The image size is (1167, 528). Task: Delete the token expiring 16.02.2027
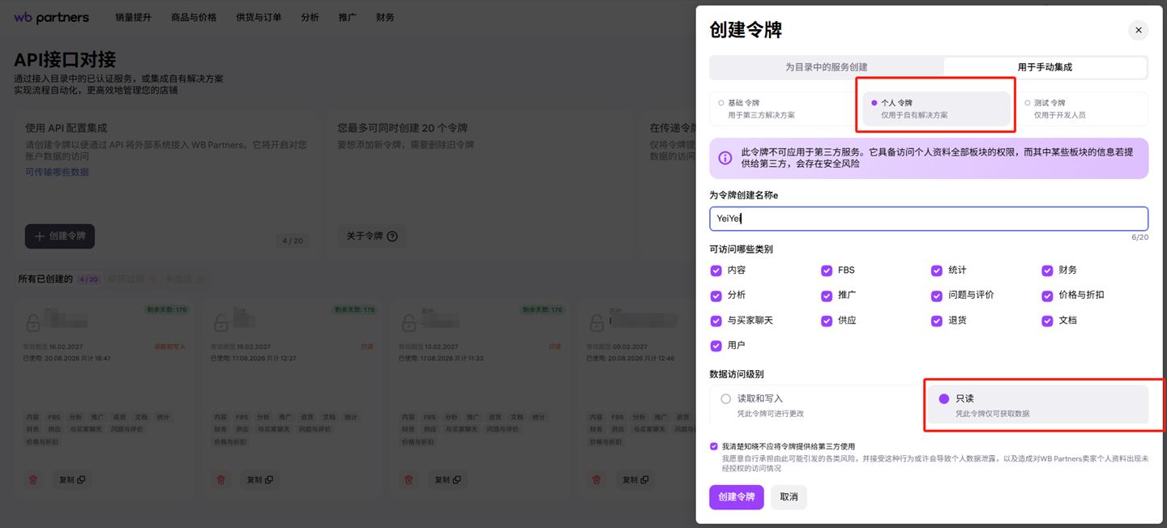[33, 479]
